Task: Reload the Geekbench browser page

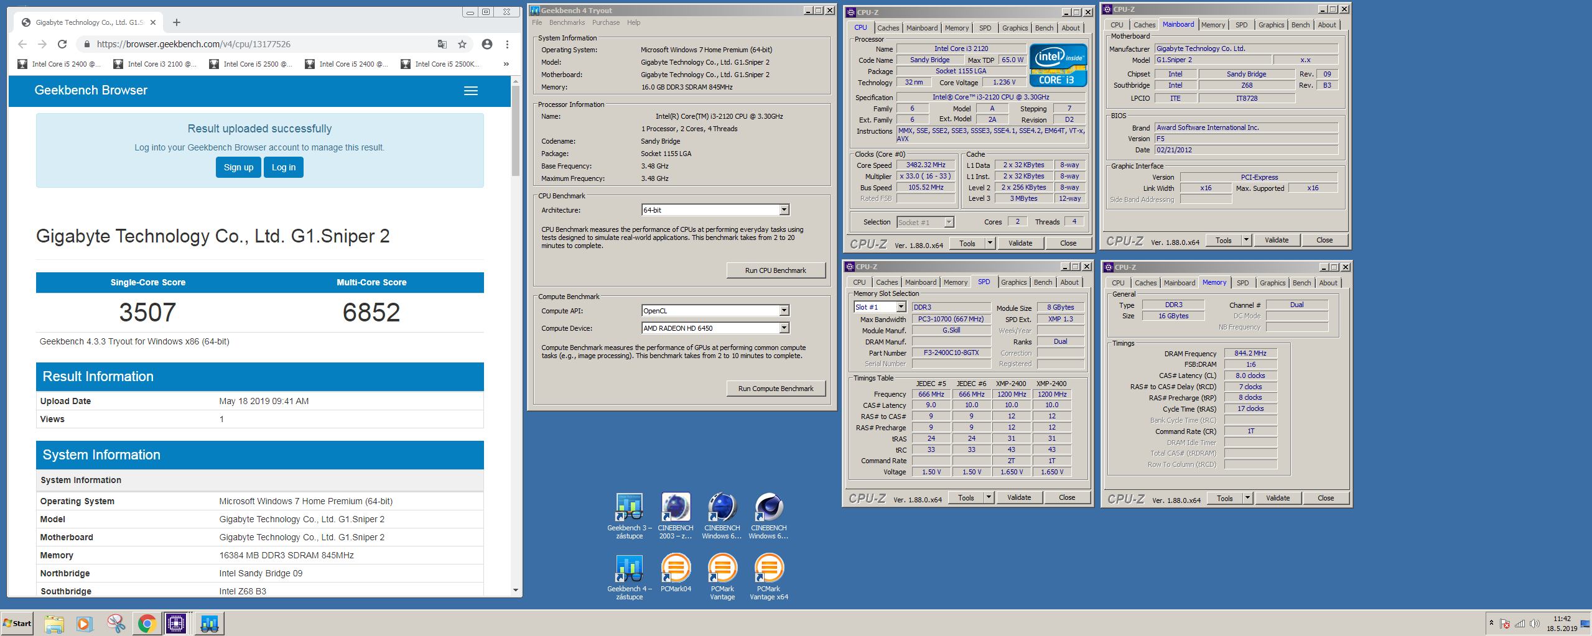Action: point(62,44)
